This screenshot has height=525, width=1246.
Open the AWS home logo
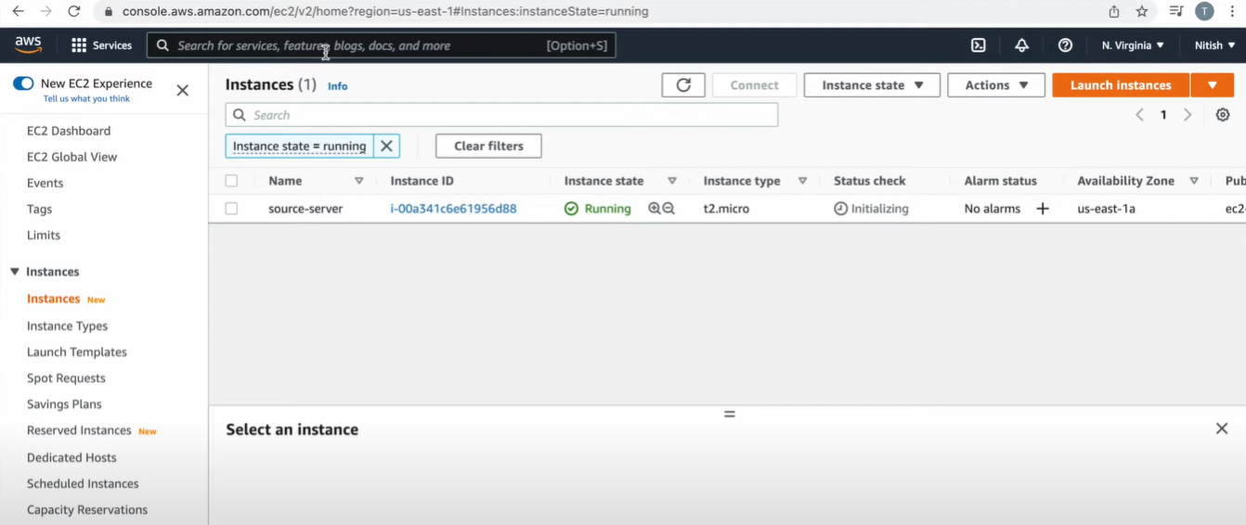pos(28,45)
